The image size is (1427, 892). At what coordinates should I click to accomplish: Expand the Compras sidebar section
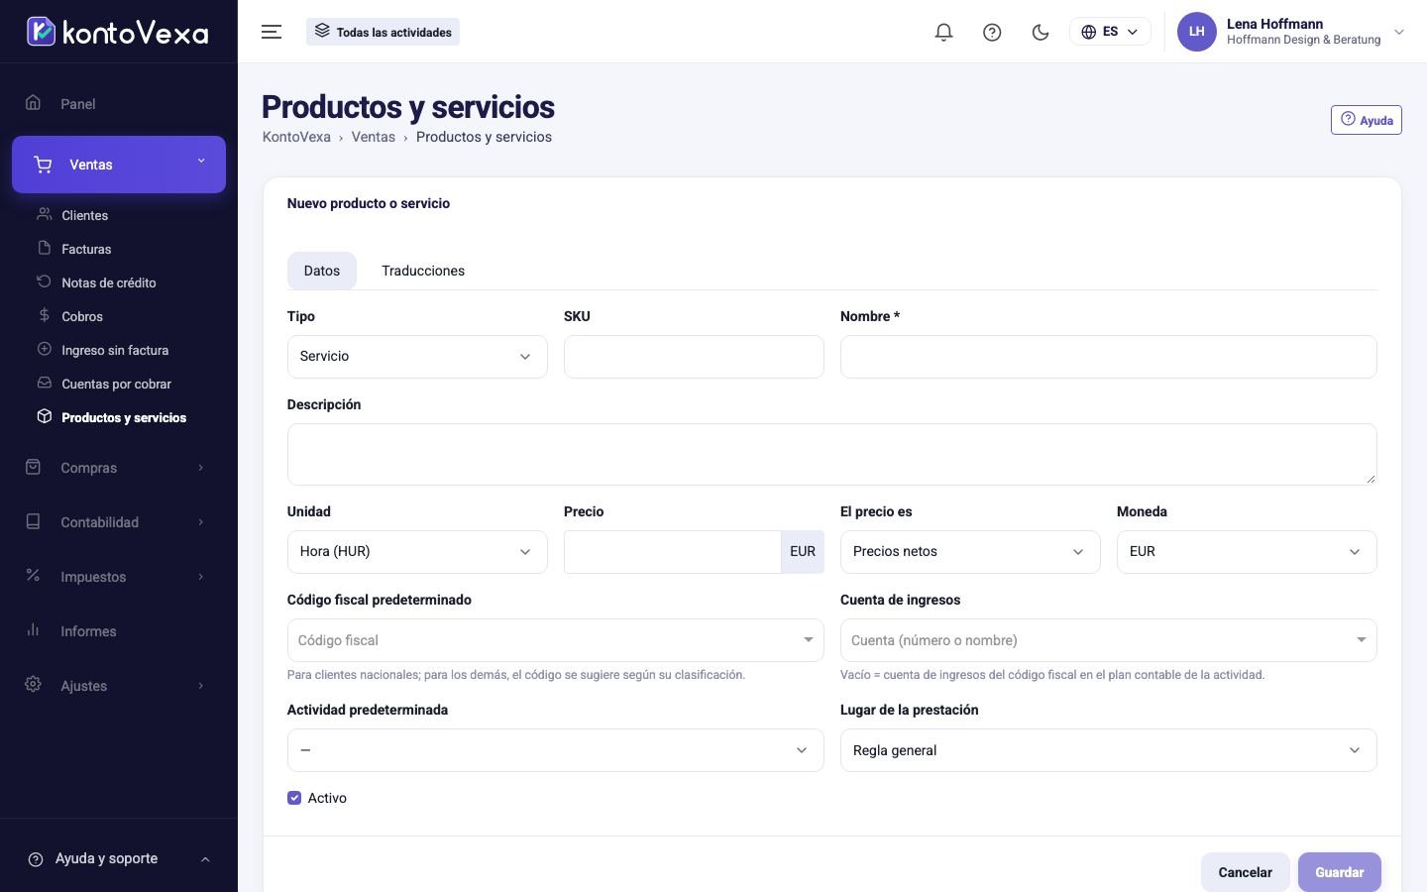click(x=119, y=468)
